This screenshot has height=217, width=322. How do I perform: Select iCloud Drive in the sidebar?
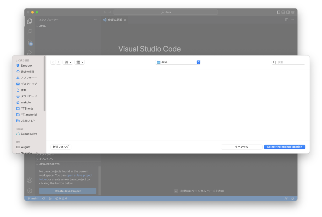pyautogui.click(x=29, y=134)
